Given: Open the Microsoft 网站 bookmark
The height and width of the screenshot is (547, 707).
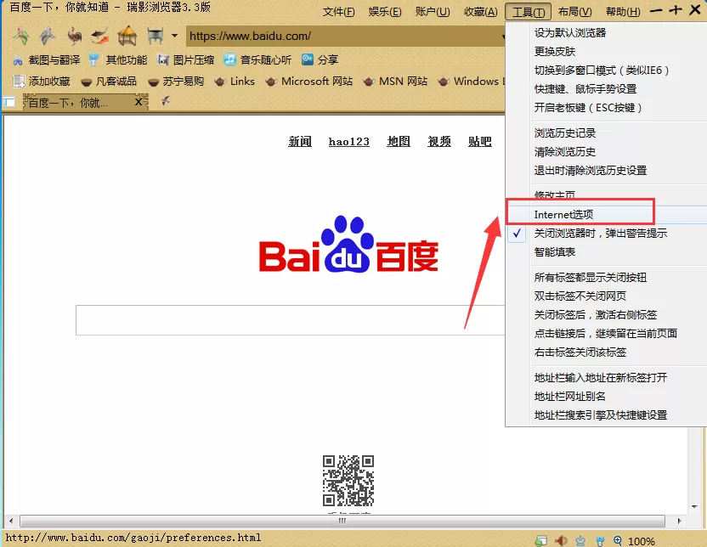Looking at the screenshot, I should 308,81.
